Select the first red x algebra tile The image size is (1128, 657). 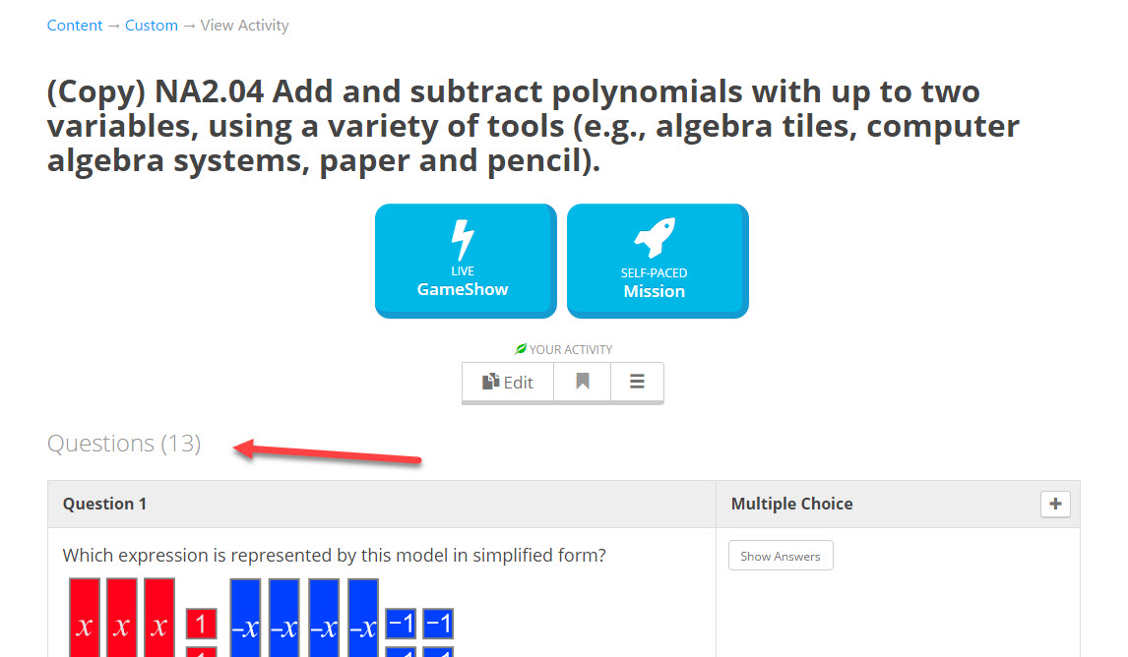pos(85,619)
